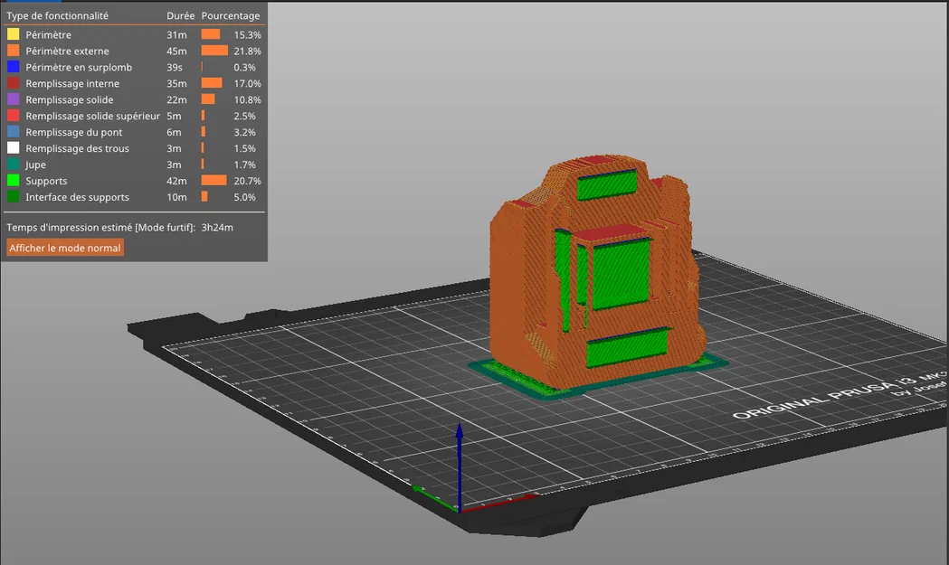Viewport: 949px width, 565px height.
Task: Select the 'Remplissage solide' label
Action: pos(69,99)
